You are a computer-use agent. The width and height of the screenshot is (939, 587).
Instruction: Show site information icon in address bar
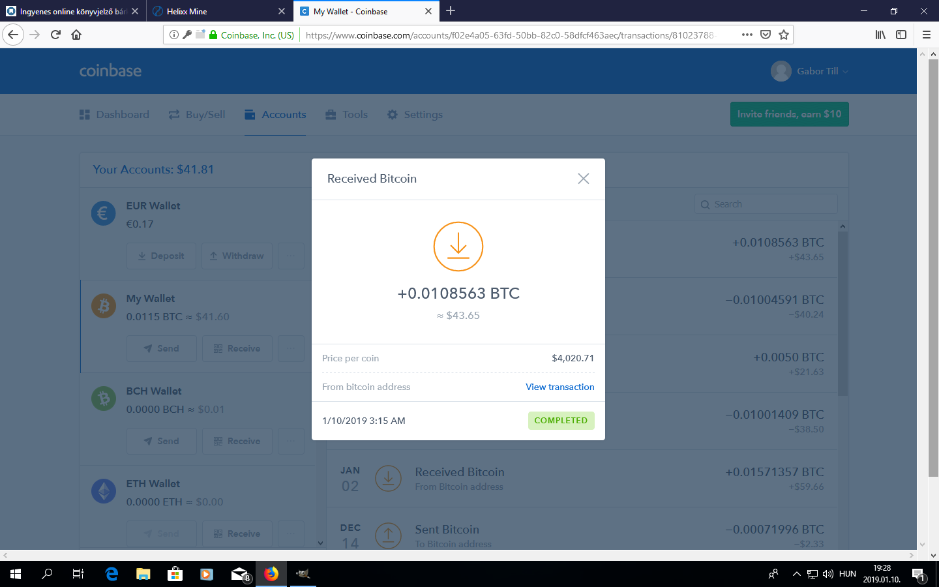[x=173, y=35]
